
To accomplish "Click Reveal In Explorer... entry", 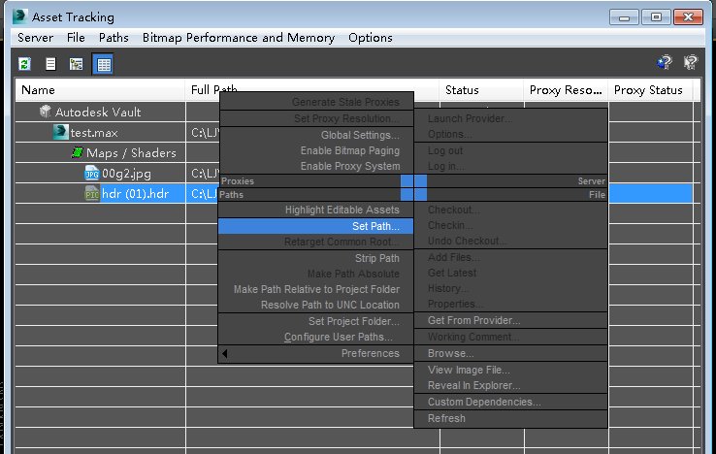I will (x=474, y=385).
